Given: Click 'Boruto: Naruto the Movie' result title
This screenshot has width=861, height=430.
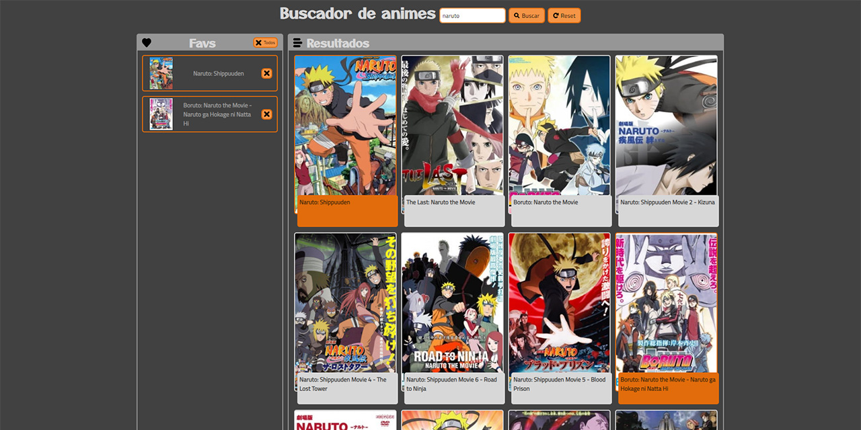Looking at the screenshot, I should [x=546, y=202].
